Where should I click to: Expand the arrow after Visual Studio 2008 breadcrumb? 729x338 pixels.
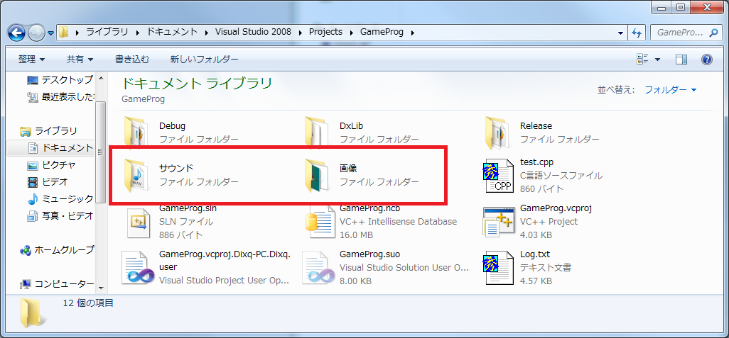click(x=300, y=33)
